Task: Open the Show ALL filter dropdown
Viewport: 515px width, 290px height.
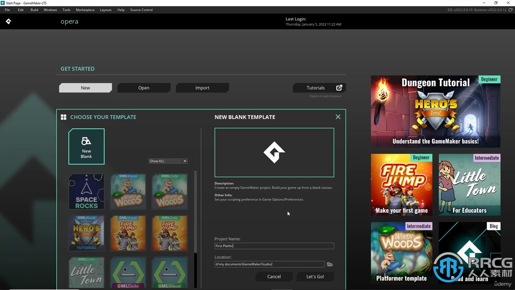Action: click(x=168, y=161)
